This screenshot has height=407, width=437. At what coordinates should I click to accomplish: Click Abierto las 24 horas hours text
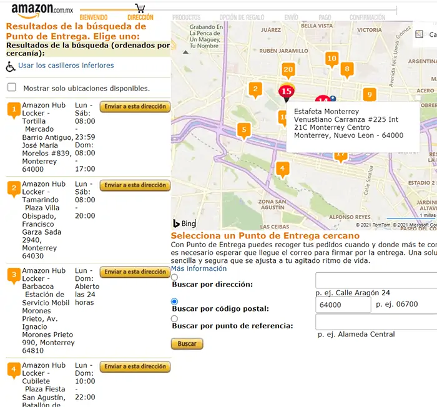point(87,295)
